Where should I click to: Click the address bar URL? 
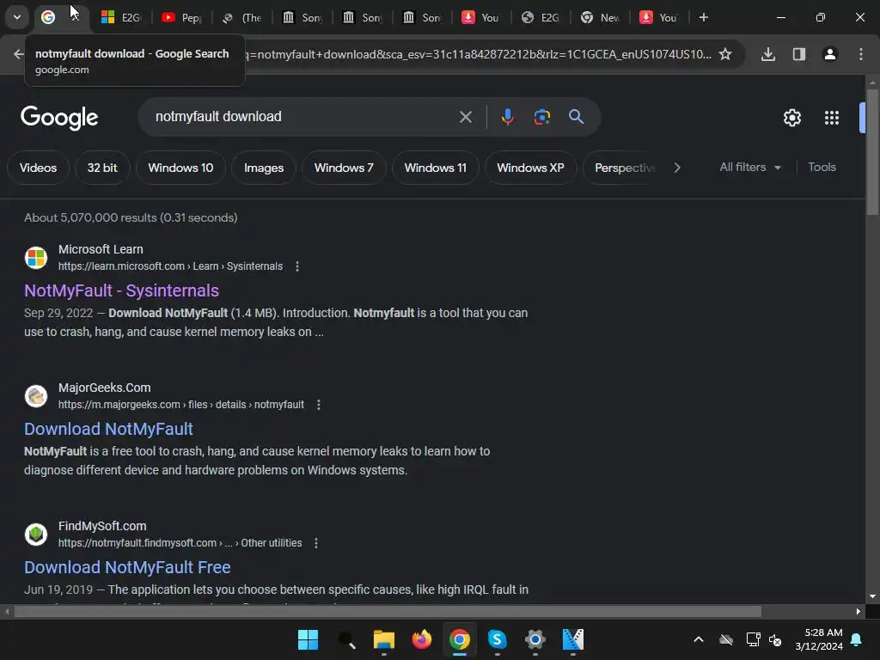(x=480, y=54)
